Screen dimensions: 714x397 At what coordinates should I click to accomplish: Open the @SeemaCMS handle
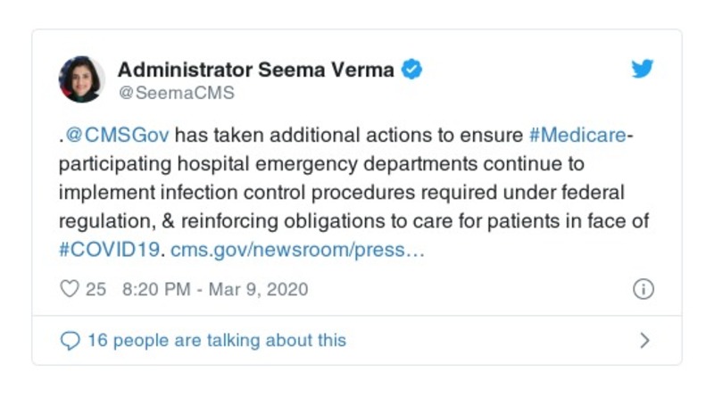point(176,92)
